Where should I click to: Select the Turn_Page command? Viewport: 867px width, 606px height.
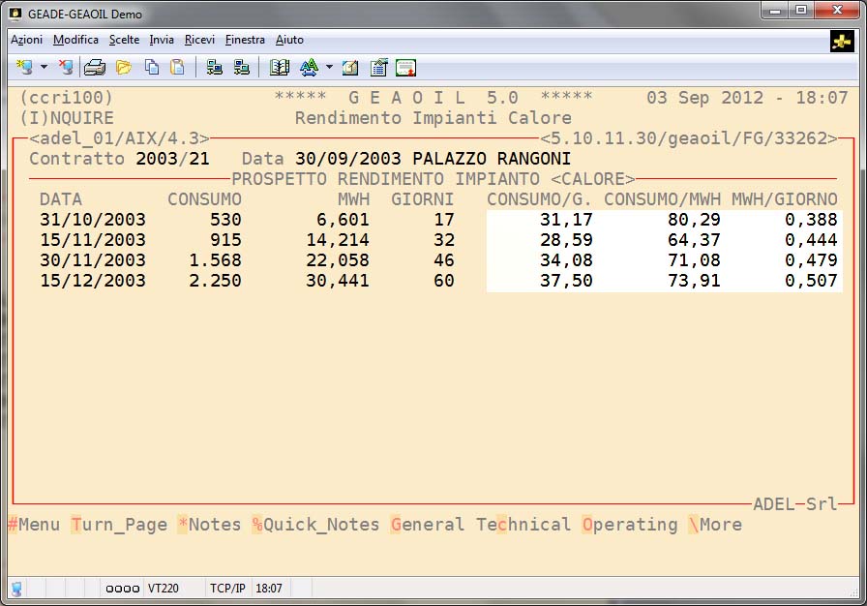pyautogui.click(x=119, y=525)
